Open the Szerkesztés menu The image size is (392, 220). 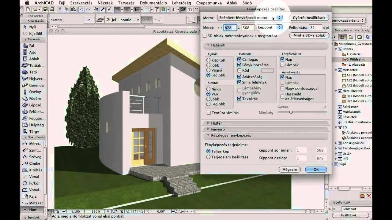[x=81, y=3]
